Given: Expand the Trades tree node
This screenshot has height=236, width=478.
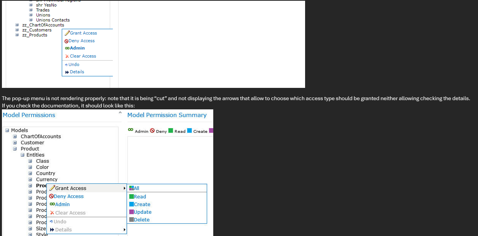Looking at the screenshot, I should 31,10.
